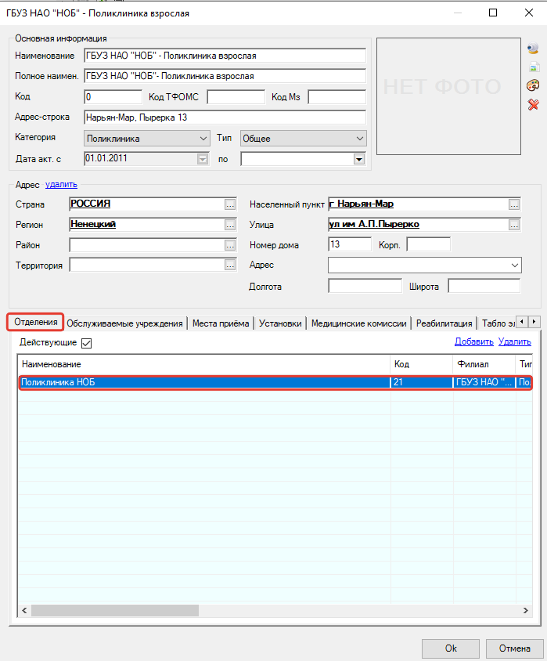The width and height of the screenshot is (547, 661).
Task: Click the Добавить link
Action: coord(473,341)
